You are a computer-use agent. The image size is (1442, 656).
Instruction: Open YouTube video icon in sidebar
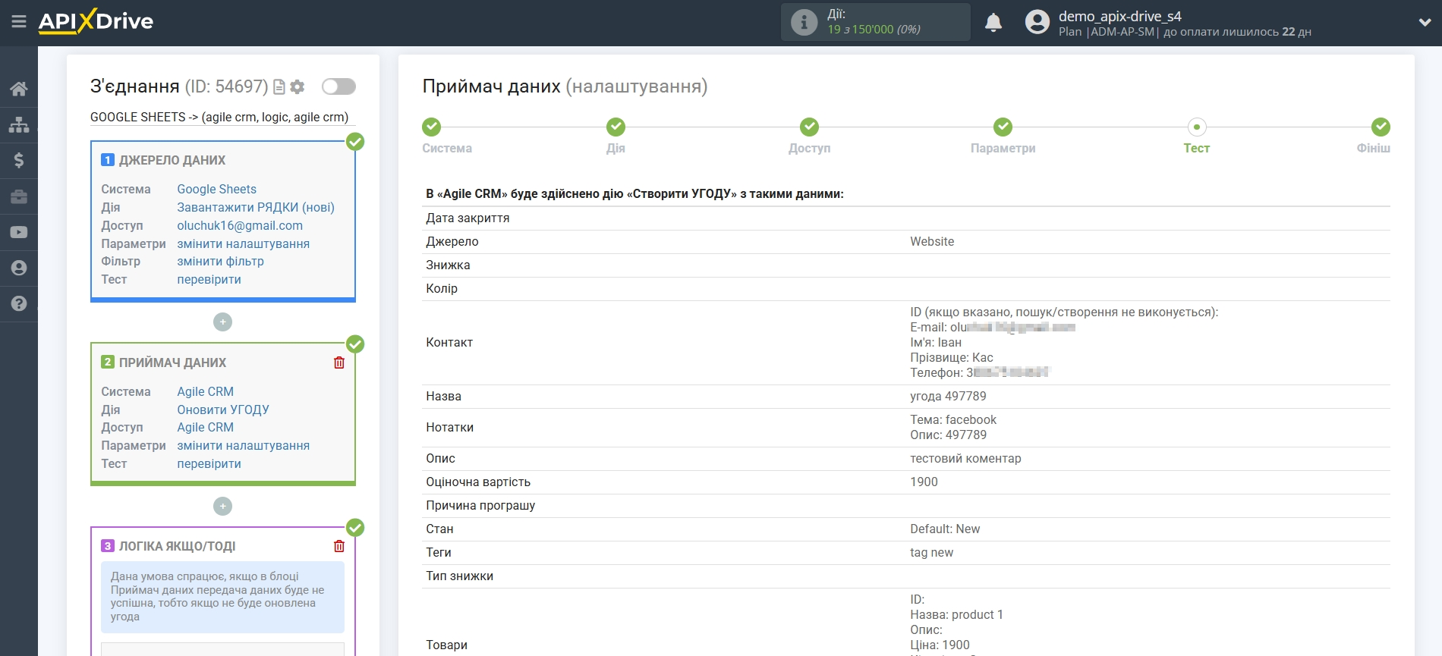pos(19,232)
